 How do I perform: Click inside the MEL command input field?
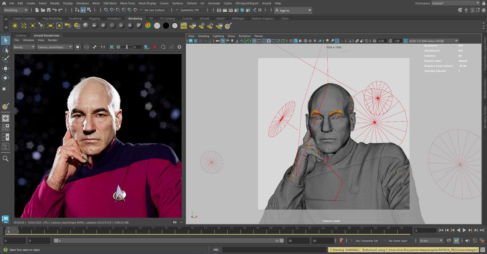[274, 250]
